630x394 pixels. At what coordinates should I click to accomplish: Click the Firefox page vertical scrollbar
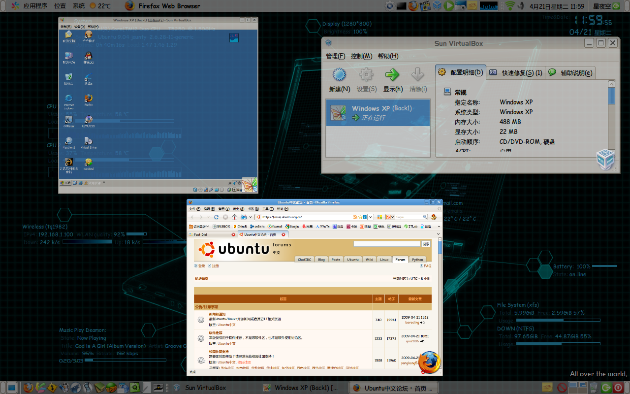pos(440,303)
